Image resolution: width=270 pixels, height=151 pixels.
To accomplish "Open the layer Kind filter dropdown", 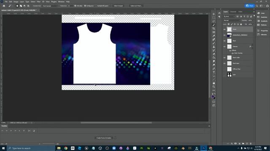I will click(229, 16).
